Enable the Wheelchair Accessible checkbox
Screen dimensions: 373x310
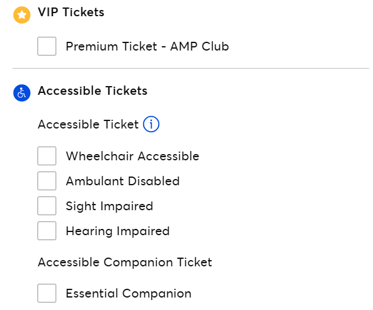(x=47, y=156)
